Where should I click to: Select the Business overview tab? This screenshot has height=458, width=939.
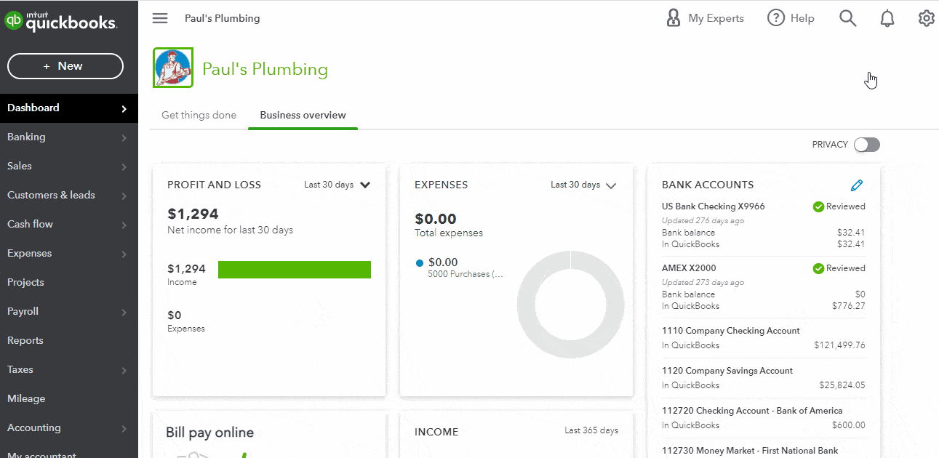coord(303,115)
